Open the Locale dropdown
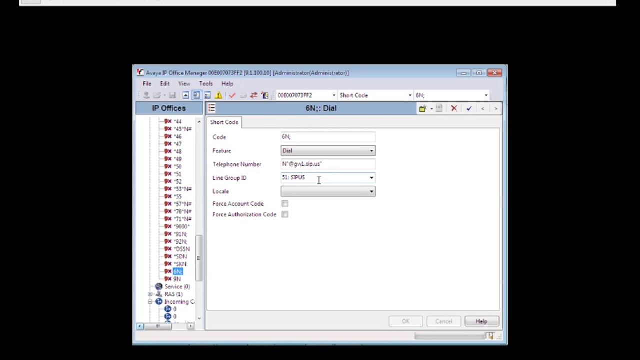The image size is (640, 360). point(328,191)
